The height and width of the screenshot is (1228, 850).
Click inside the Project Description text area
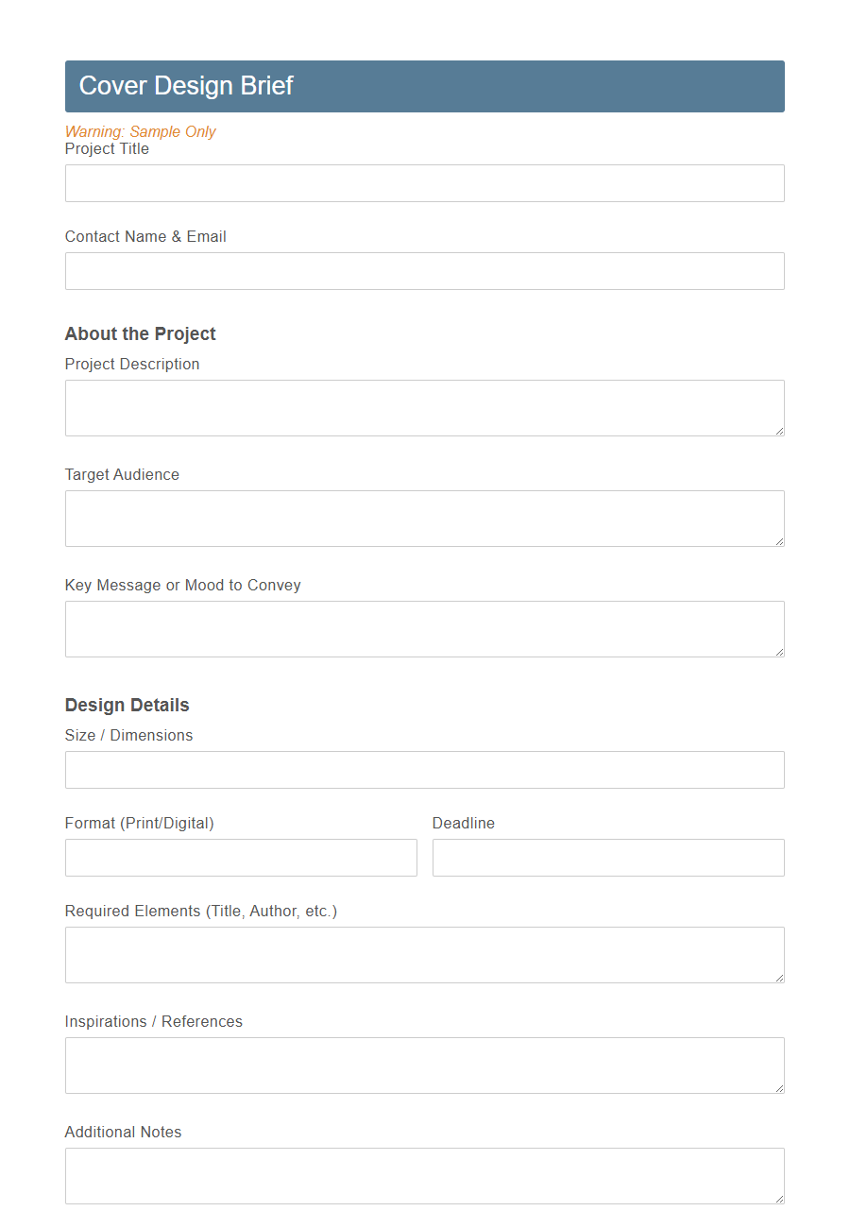pyautogui.click(x=424, y=406)
